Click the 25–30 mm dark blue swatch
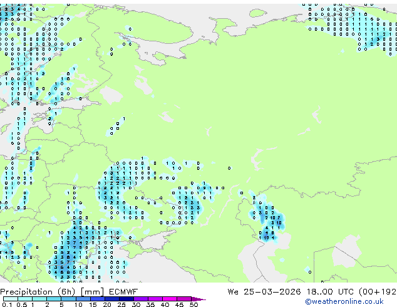 (126, 299)
